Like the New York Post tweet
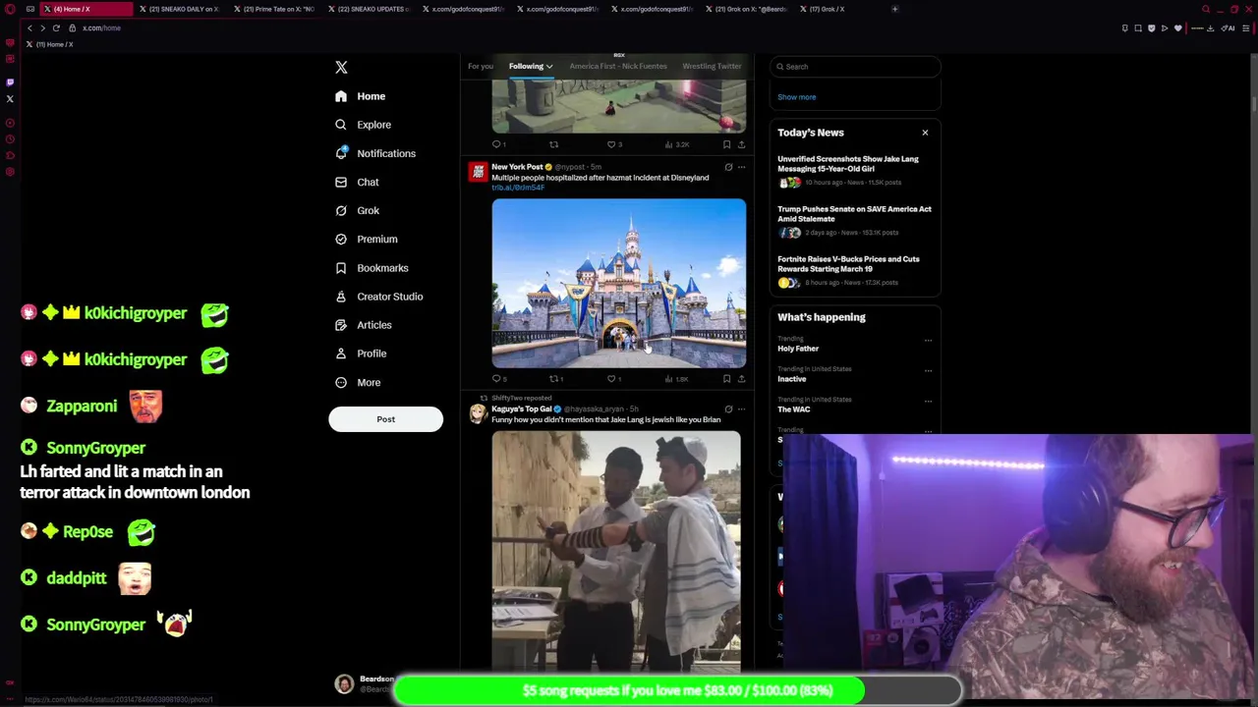Viewport: 1258px width, 707px height. click(x=614, y=379)
